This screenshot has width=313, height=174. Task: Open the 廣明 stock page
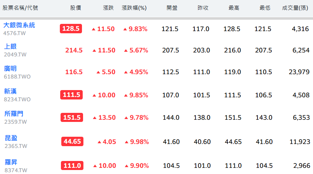11,69
